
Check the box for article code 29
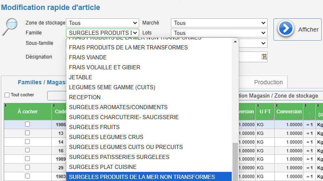(x=28, y=167)
